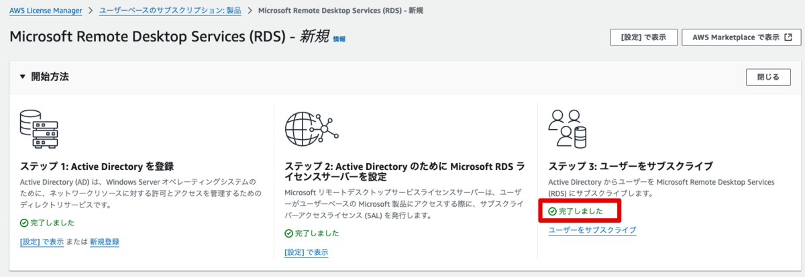Click the step 2 完了しました status
This screenshot has height=277, width=805.
click(x=312, y=234)
